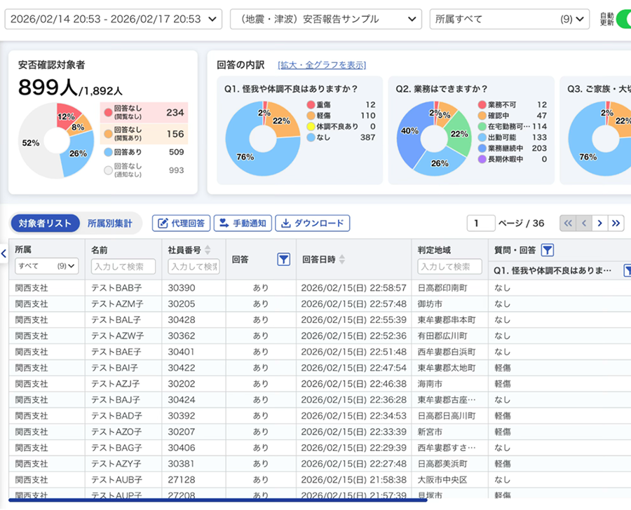Click the Q2 確認中 legend marker
Image resolution: width=631 pixels, height=510 pixels.
tap(482, 116)
